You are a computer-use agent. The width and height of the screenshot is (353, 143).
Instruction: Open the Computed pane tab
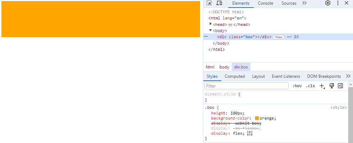click(x=235, y=76)
